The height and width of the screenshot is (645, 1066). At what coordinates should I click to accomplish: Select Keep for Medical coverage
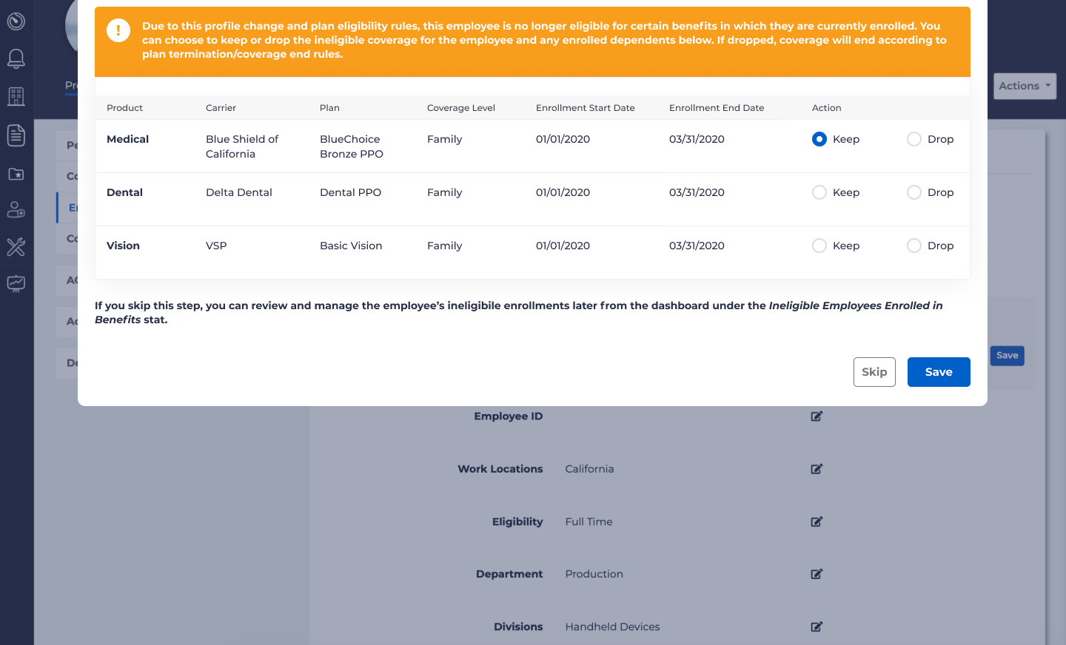(819, 139)
